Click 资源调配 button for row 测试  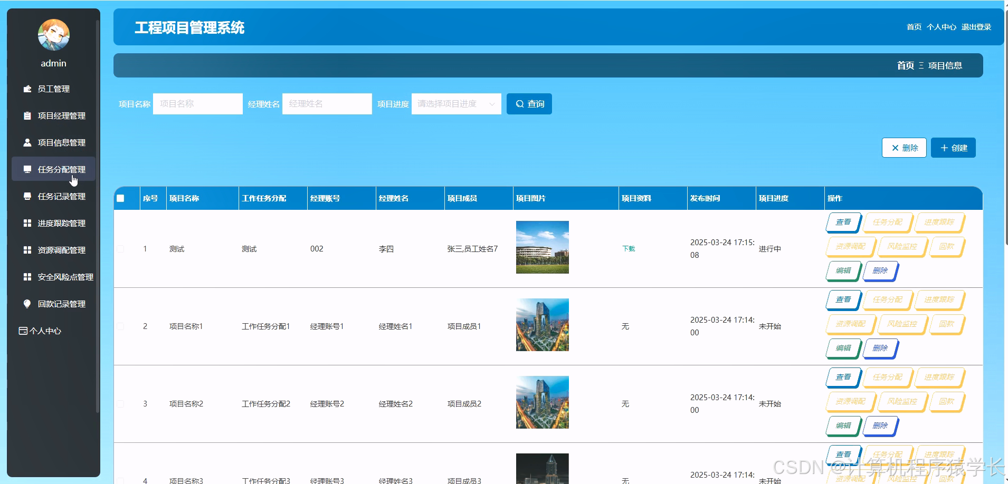click(851, 246)
